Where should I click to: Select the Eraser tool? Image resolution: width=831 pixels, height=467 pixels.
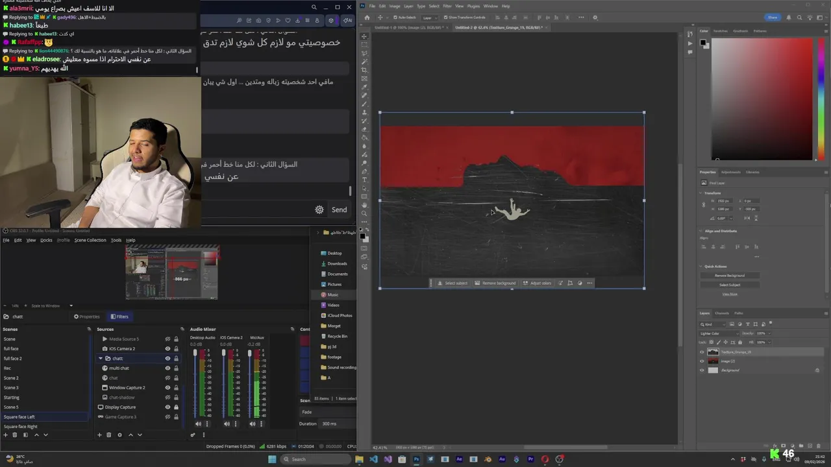(364, 129)
